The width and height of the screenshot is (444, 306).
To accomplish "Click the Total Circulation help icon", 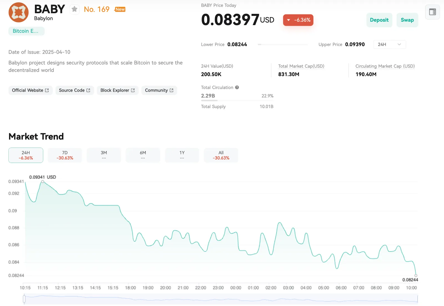I will pos(237,87).
